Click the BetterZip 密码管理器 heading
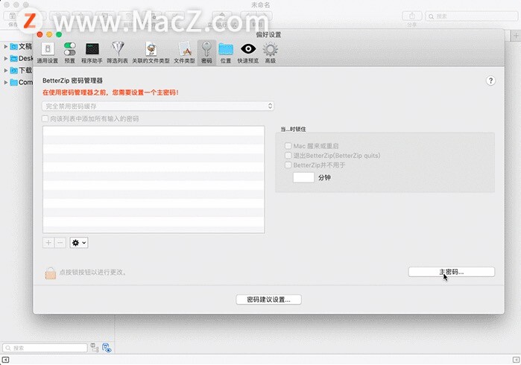 (x=72, y=80)
